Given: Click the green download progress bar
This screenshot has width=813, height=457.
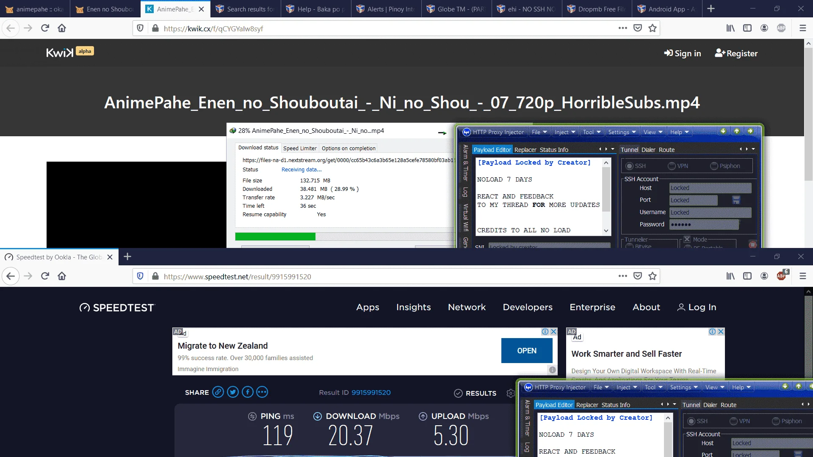Looking at the screenshot, I should [275, 236].
